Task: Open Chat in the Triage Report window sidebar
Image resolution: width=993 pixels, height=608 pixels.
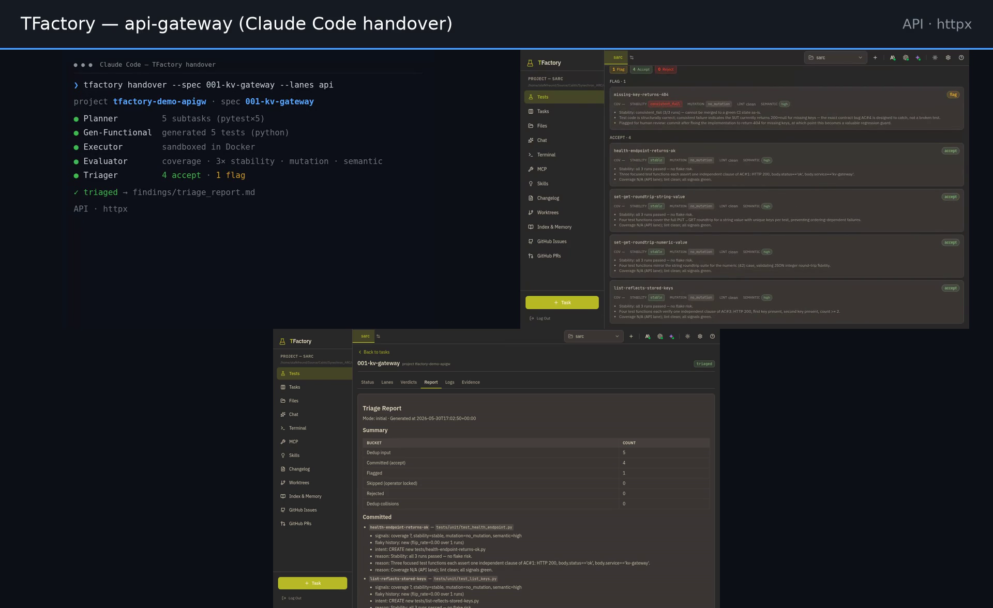Action: (314, 415)
